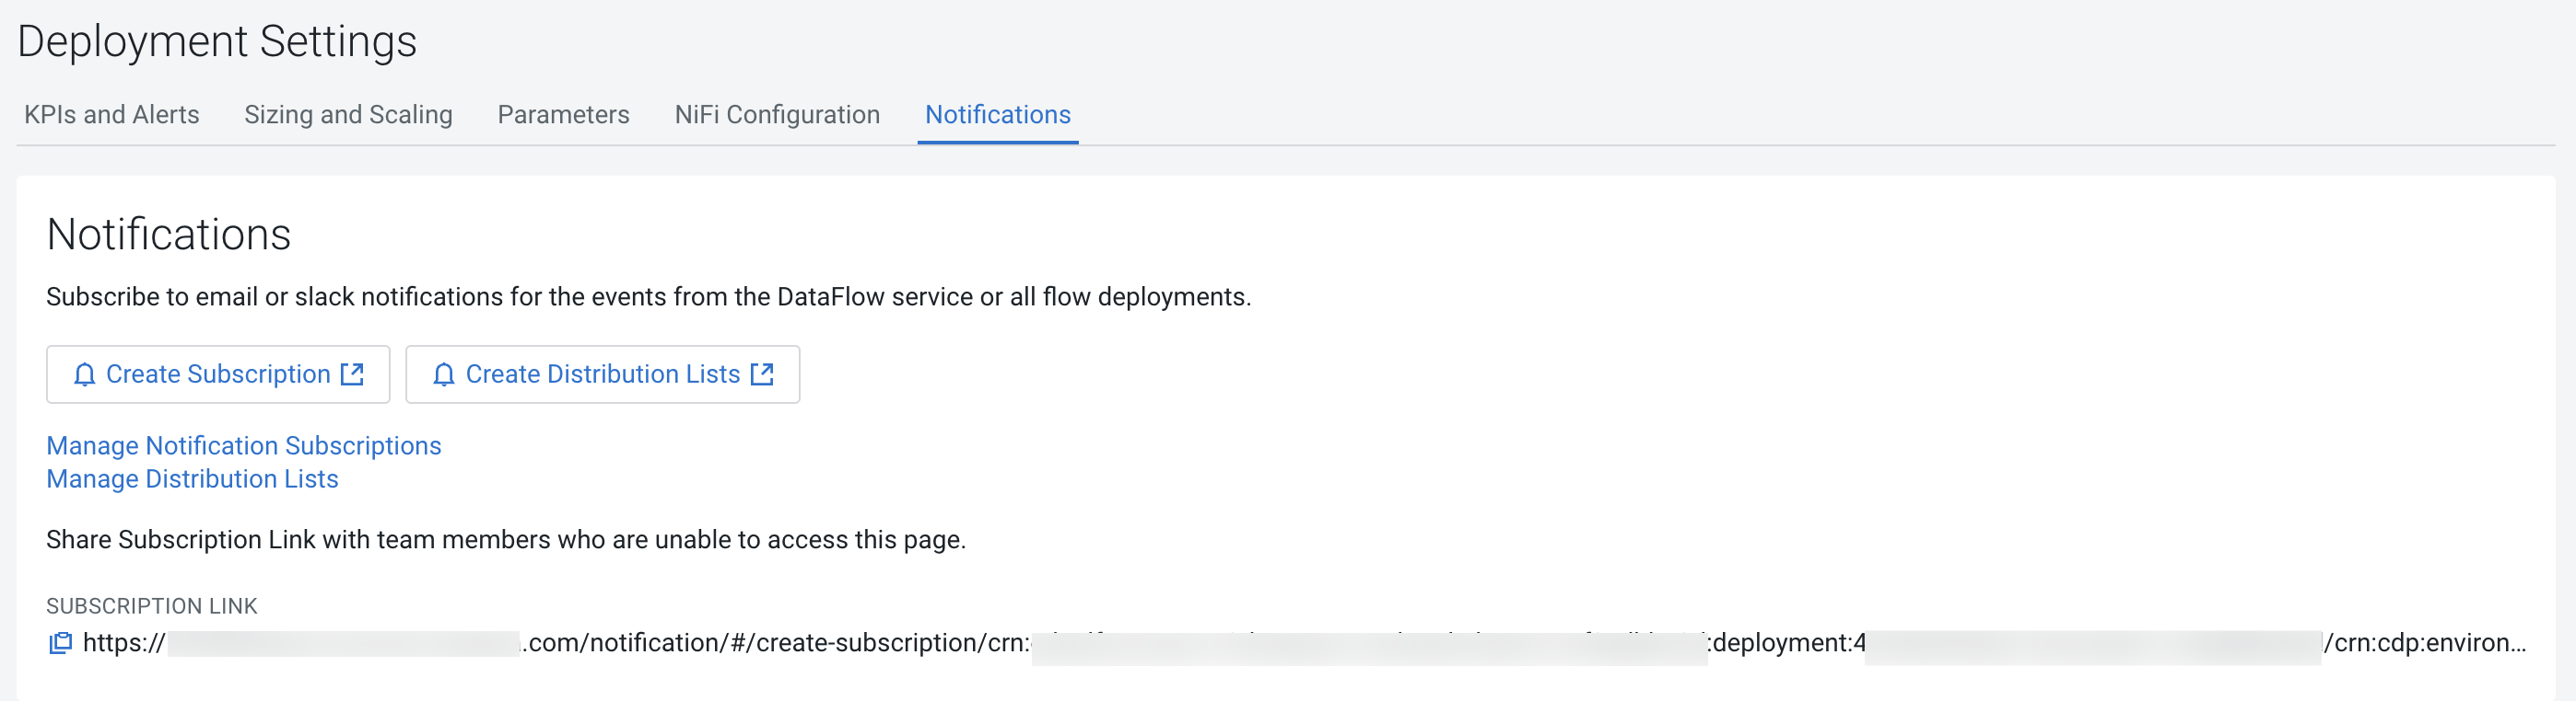Open the Sizing and Scaling tab

point(348,115)
